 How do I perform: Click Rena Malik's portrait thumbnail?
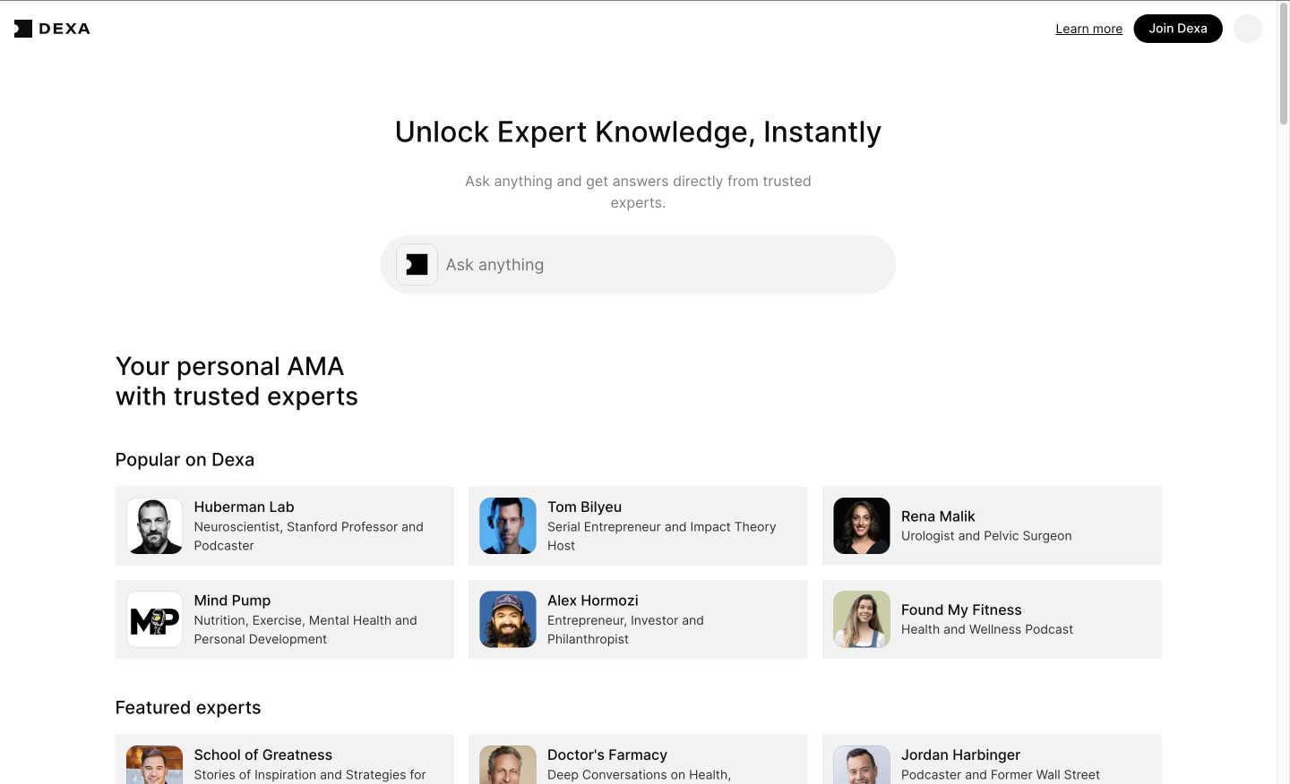tap(862, 526)
